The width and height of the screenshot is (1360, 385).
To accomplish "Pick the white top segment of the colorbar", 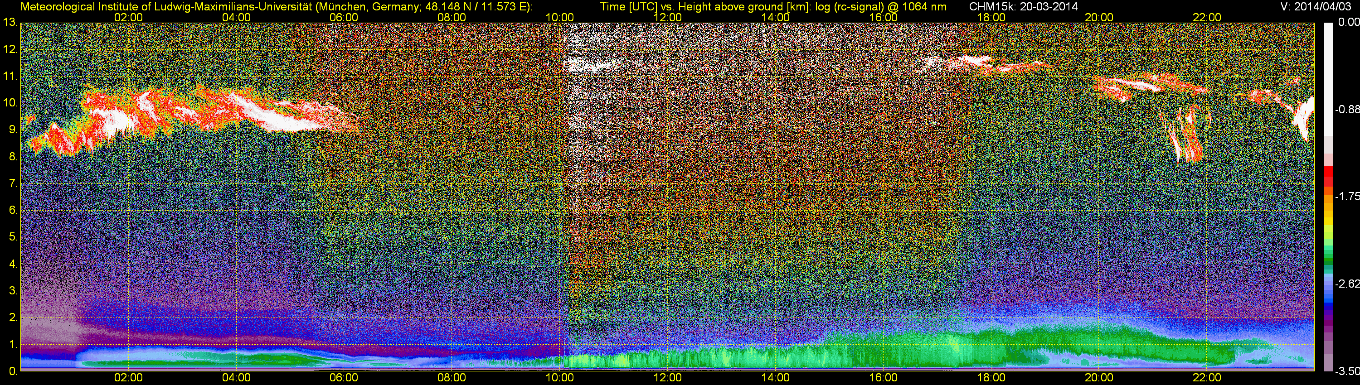I will [x=1328, y=79].
